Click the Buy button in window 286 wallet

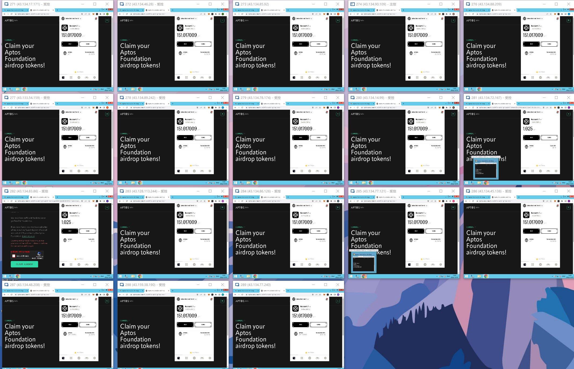point(531,231)
